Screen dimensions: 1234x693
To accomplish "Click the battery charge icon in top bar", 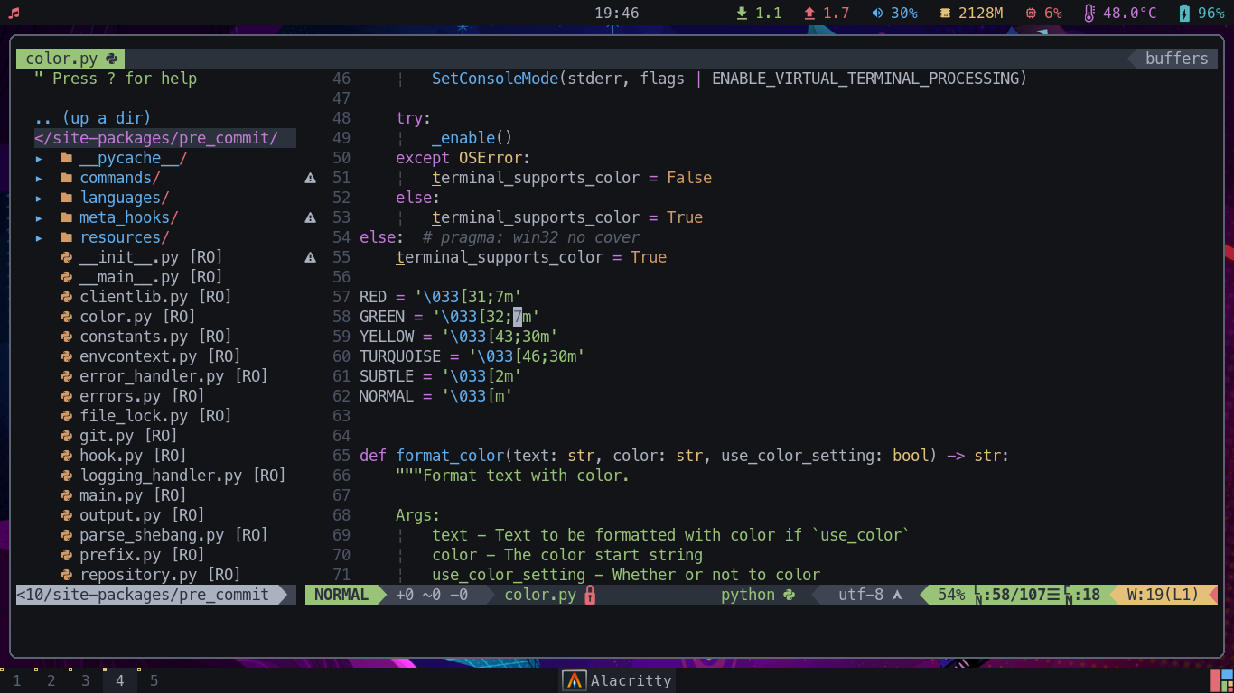I will 1183,13.
